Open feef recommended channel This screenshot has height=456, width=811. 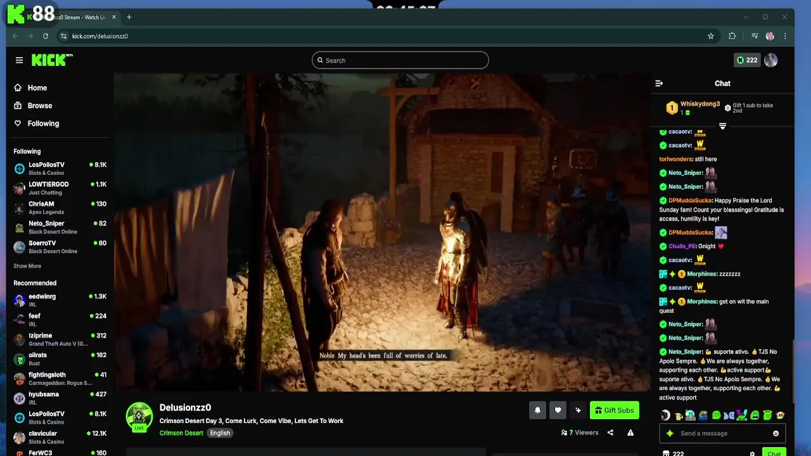coord(60,320)
